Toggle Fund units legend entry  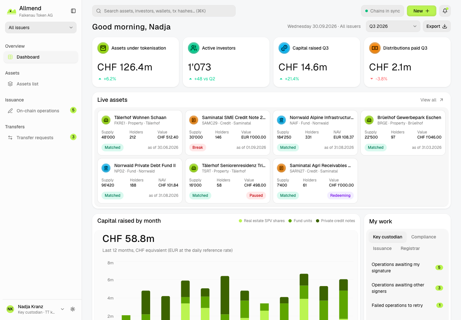click(300, 221)
